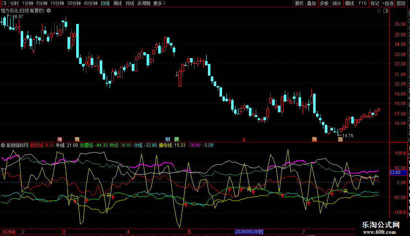Click the 叠加 overlay button
This screenshot has height=236, width=410.
(x=311, y=3)
